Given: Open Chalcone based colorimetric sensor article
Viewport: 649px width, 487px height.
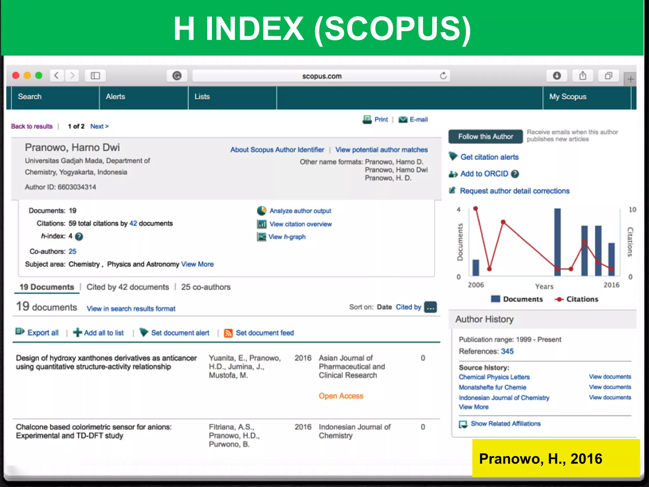Looking at the screenshot, I should point(94,431).
